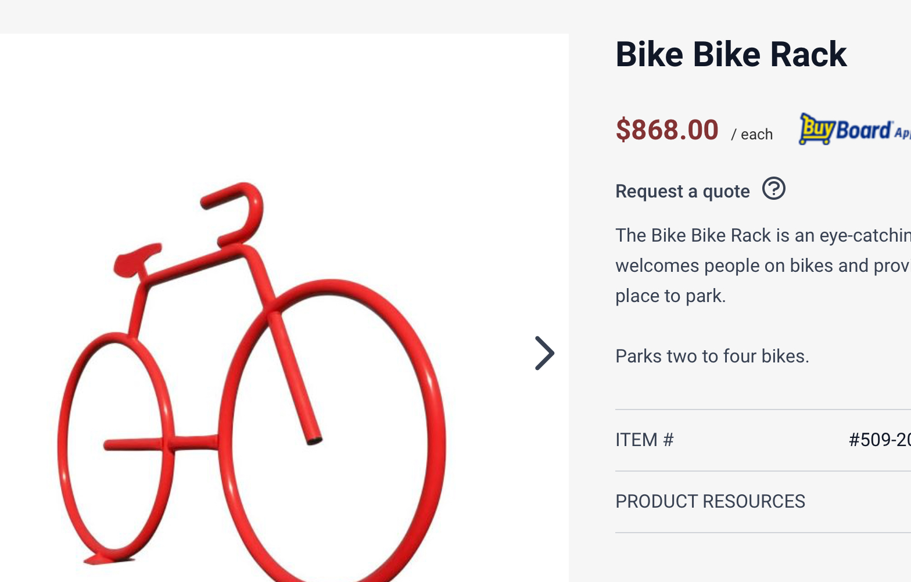Expand the PRODUCT RESOURCES section
Screen dimensions: 911x582
pos(710,501)
